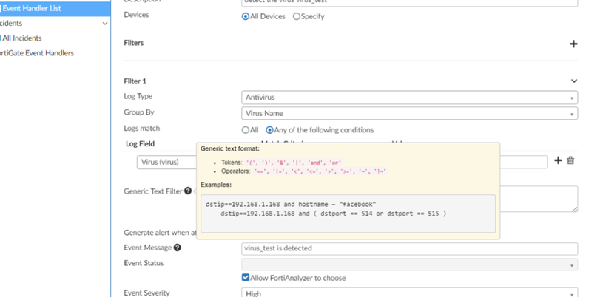Expand the Incidents sidebar group

pyautogui.click(x=104, y=24)
